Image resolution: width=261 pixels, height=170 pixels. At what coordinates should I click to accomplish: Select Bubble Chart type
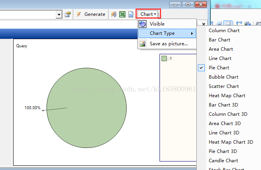click(x=223, y=77)
